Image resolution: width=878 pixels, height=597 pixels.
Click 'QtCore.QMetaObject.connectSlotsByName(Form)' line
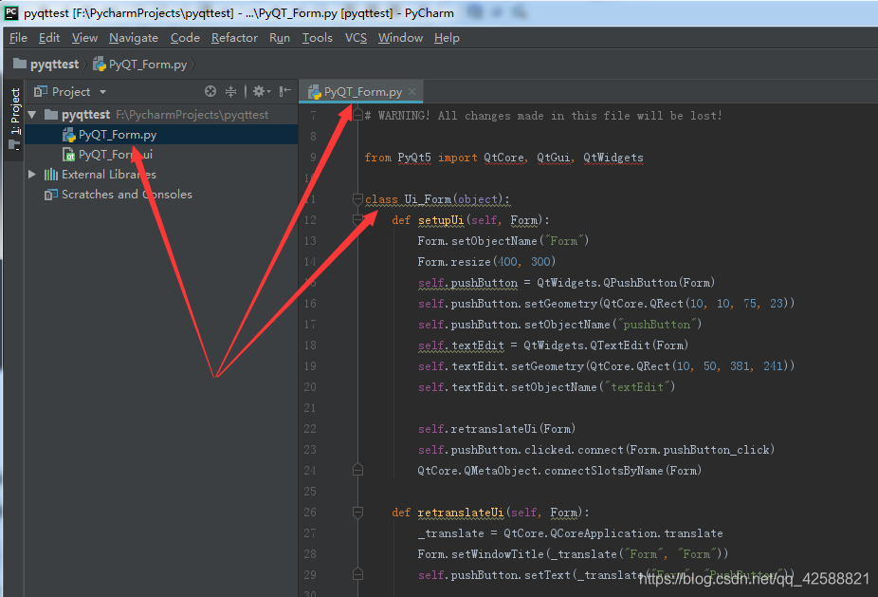pos(559,471)
